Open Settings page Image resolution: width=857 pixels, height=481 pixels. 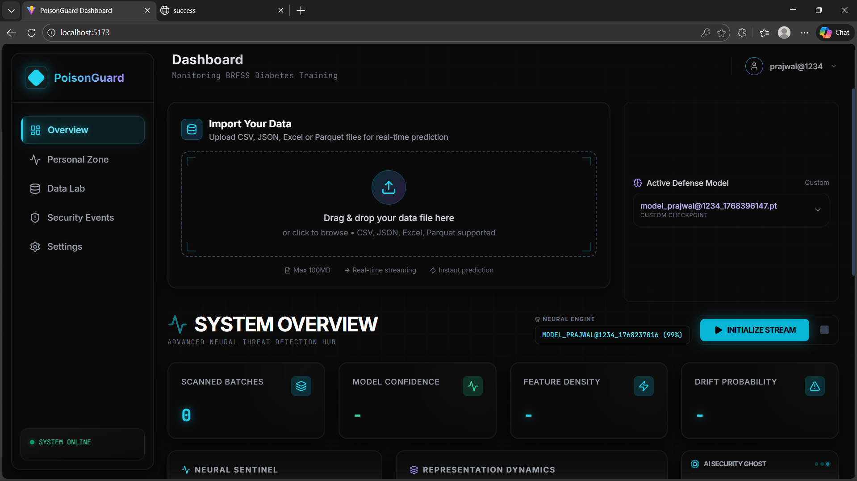(83, 247)
